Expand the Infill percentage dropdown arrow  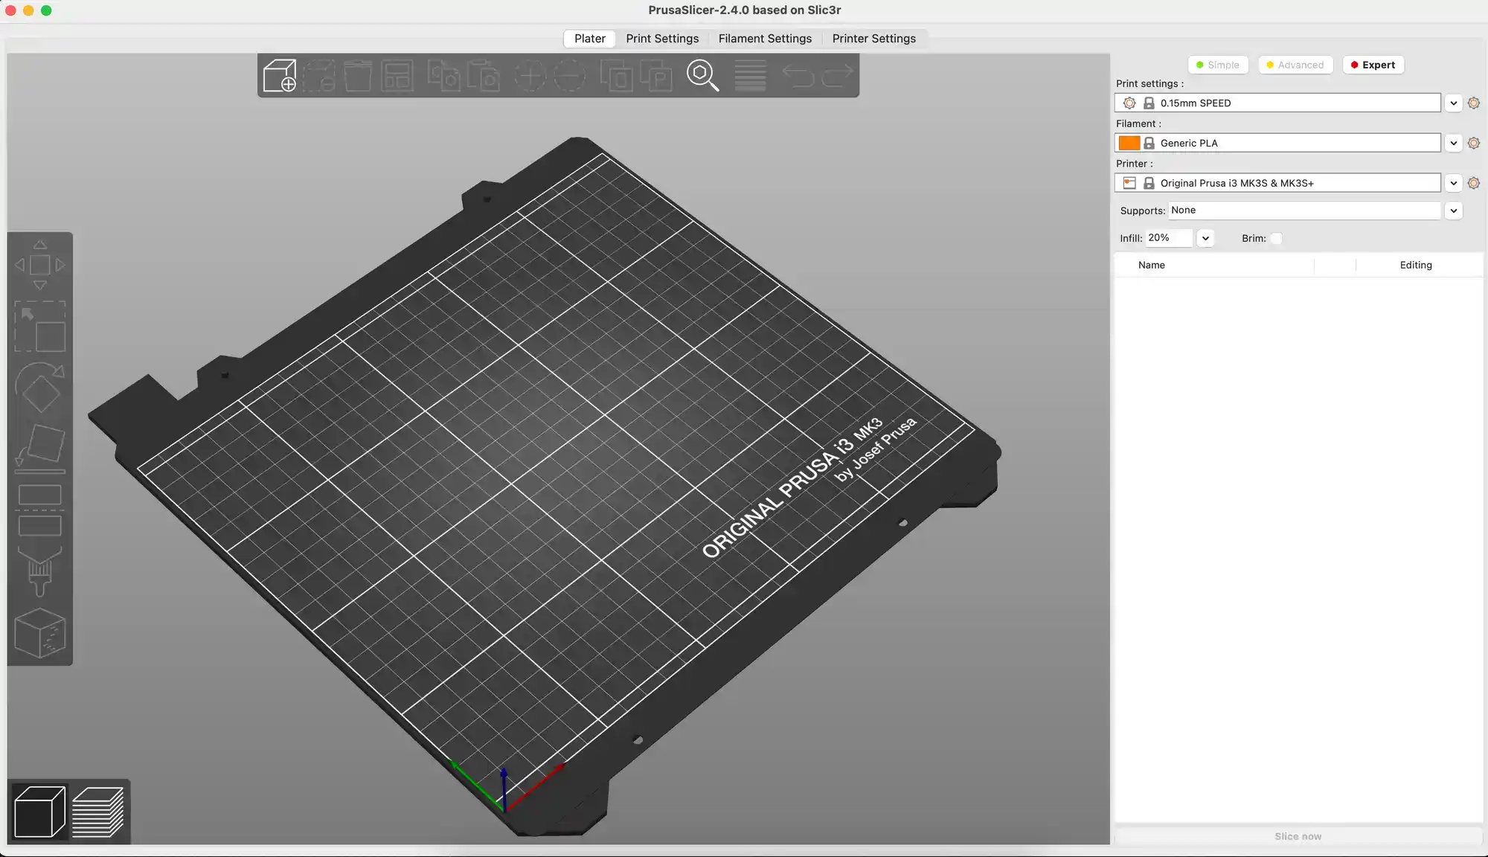pyautogui.click(x=1205, y=238)
